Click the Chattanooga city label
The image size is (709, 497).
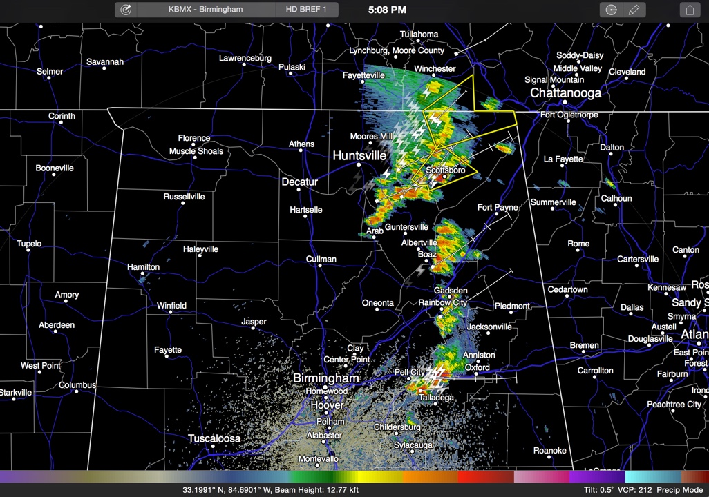(565, 93)
